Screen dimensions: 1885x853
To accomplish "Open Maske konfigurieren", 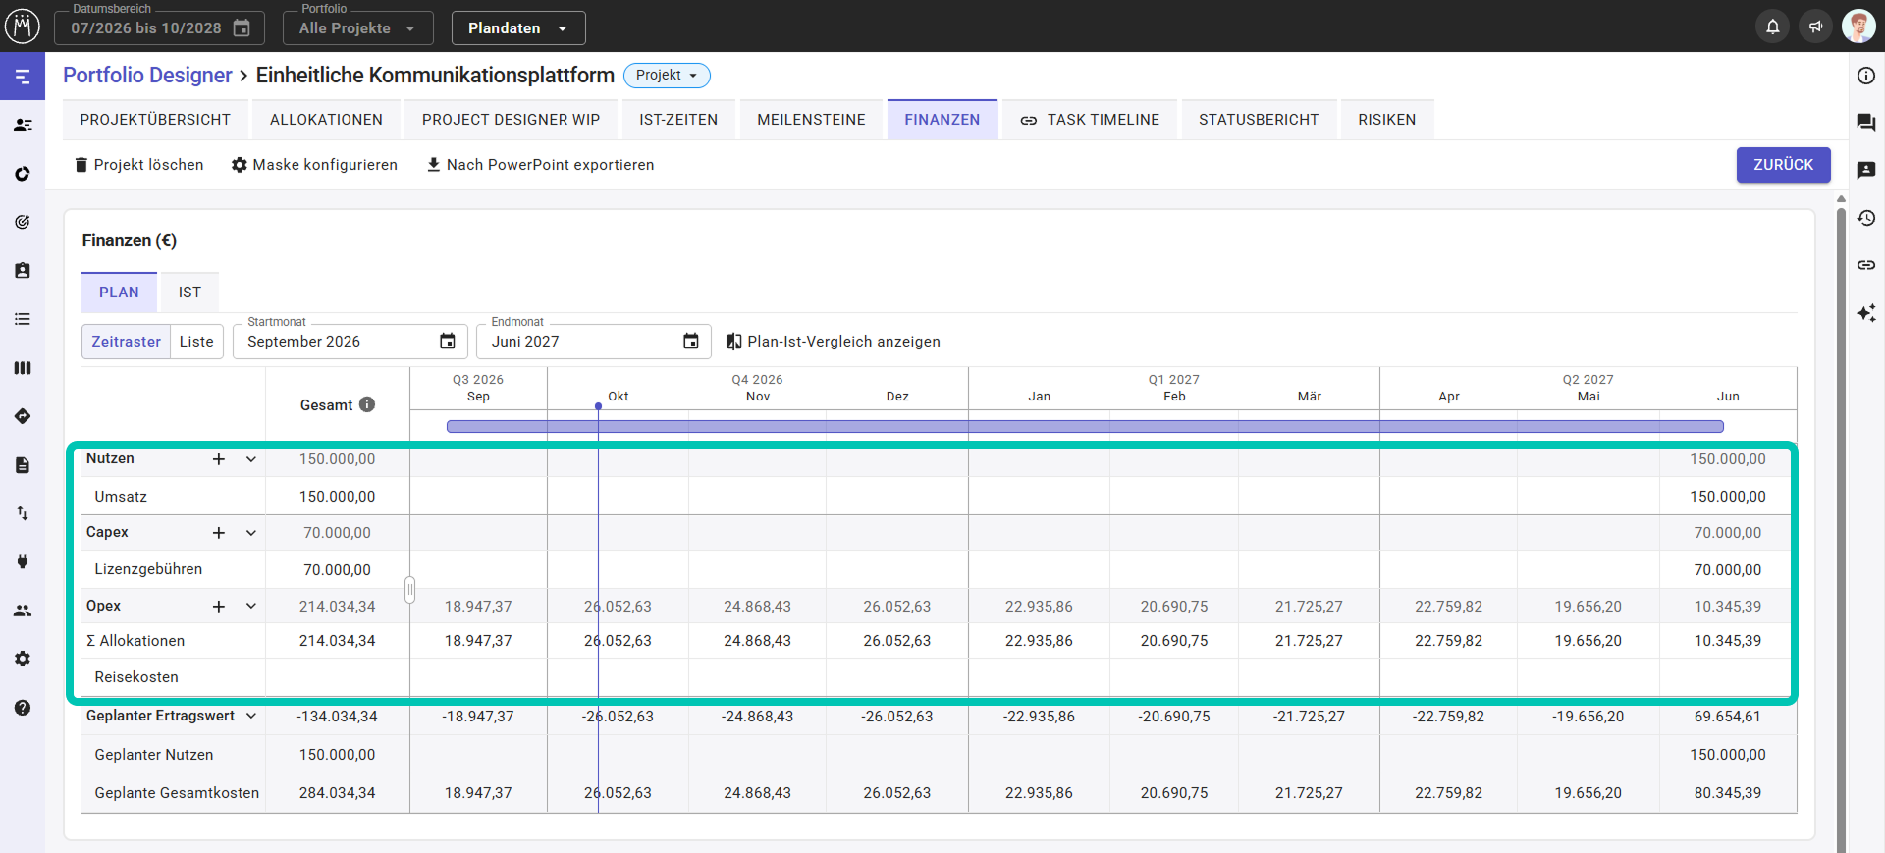I will pos(314,165).
